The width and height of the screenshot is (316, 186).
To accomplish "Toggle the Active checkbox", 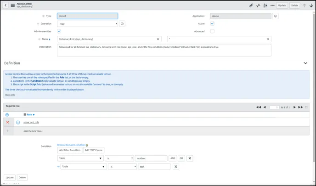I will (212, 23).
